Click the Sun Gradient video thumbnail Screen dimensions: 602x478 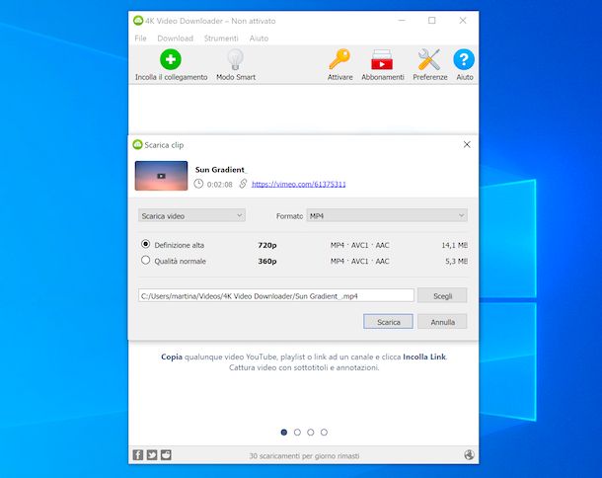point(161,176)
